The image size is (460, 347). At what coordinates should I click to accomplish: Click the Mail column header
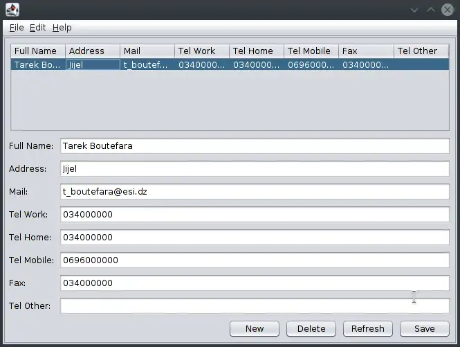[x=147, y=51]
